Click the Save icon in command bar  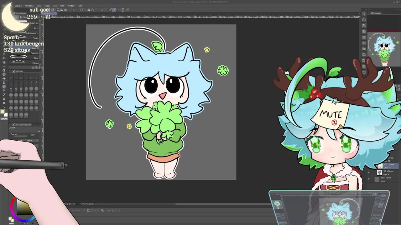pos(65,10)
